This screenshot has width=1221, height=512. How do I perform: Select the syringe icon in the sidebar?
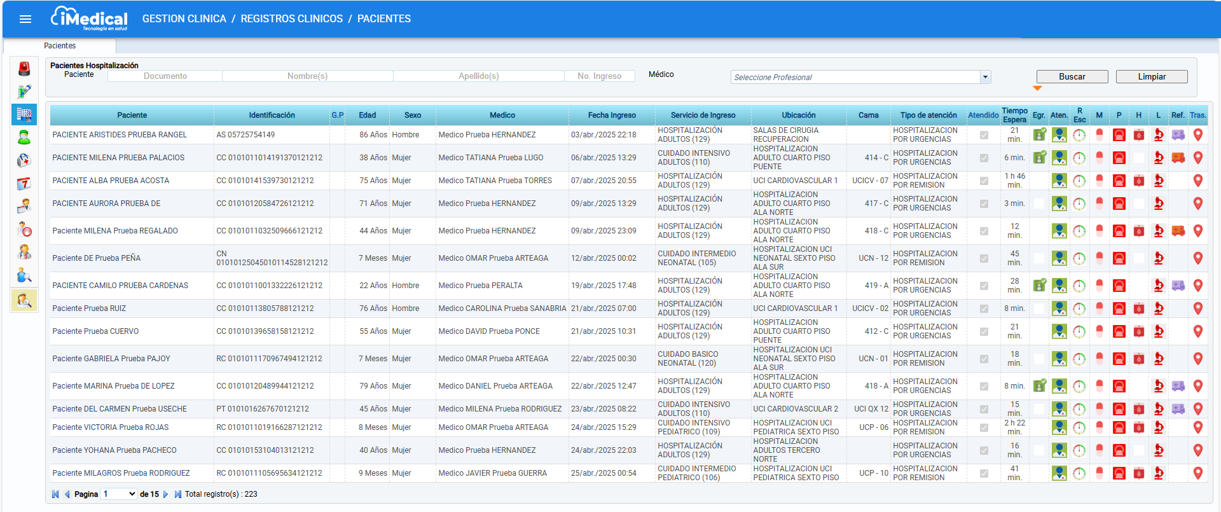[24, 92]
